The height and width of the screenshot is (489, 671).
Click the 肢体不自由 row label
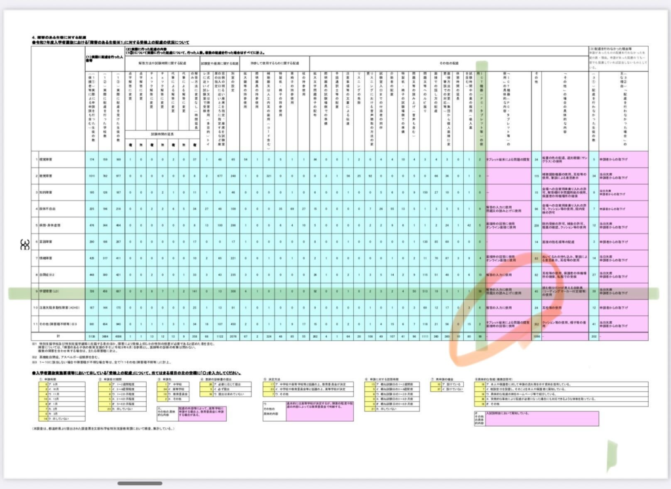[x=54, y=208]
